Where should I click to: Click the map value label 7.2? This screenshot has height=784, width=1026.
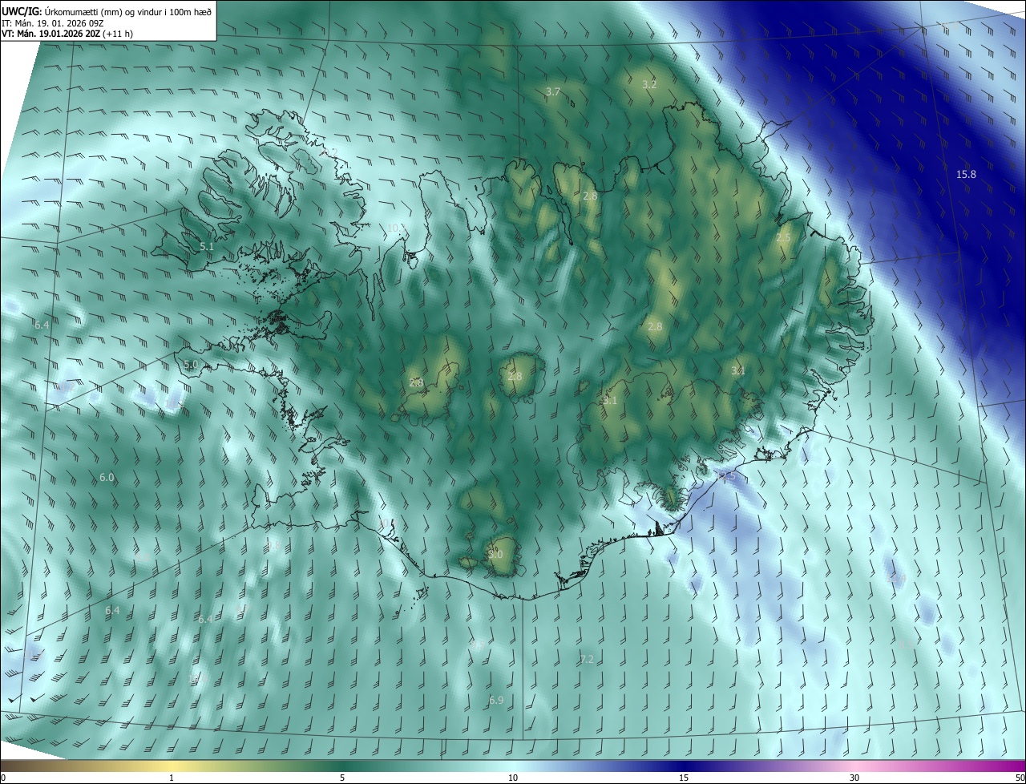click(x=587, y=660)
